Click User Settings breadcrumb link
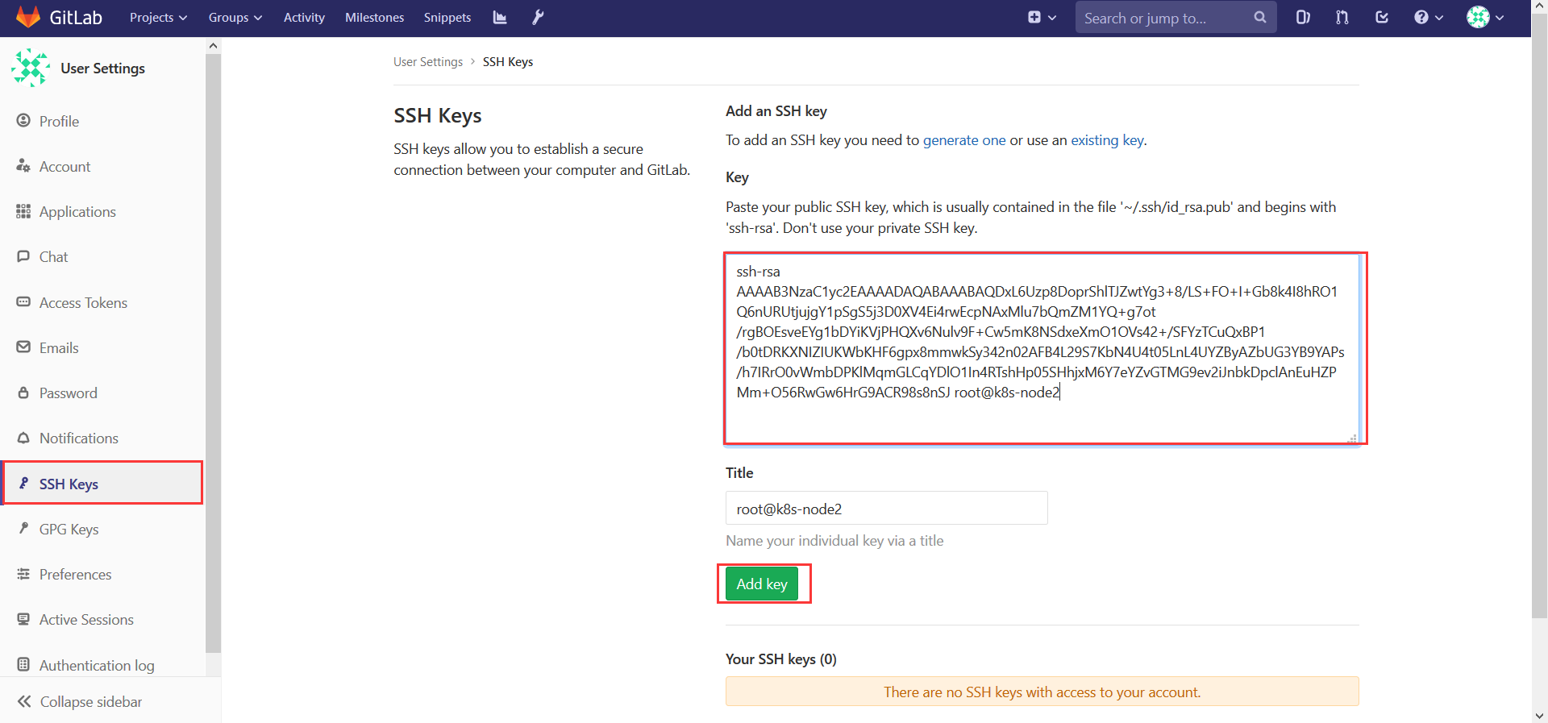Screen dimensions: 1548x723 (x=428, y=62)
